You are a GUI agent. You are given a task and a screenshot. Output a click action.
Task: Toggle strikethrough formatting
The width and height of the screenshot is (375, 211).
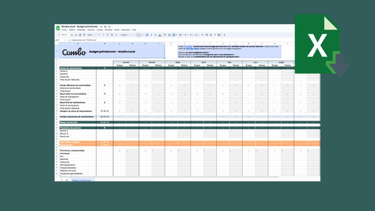[155, 35]
